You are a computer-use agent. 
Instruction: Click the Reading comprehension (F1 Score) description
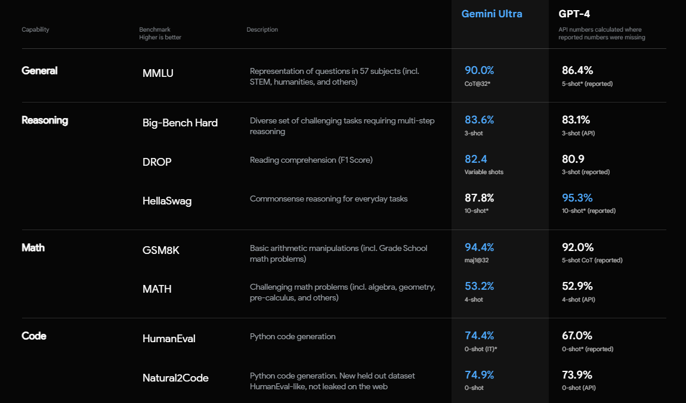311,160
